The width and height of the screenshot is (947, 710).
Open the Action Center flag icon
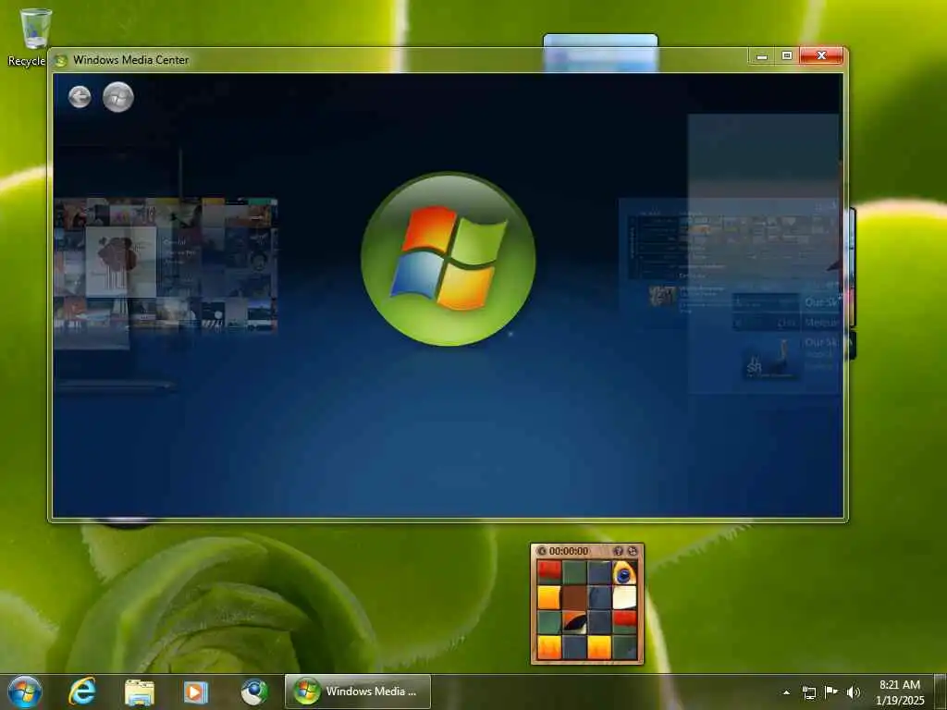tap(831, 692)
